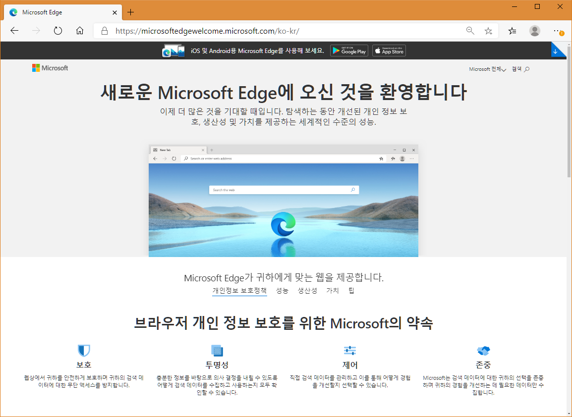Image resolution: width=572 pixels, height=417 pixels.
Task: Select the 성능 tab
Action: (x=282, y=291)
